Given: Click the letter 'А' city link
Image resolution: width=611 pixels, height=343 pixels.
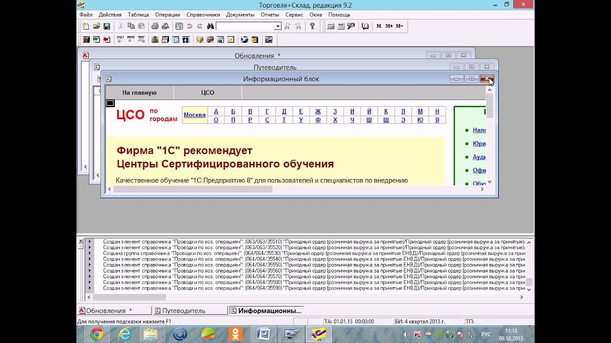Looking at the screenshot, I should (x=216, y=111).
